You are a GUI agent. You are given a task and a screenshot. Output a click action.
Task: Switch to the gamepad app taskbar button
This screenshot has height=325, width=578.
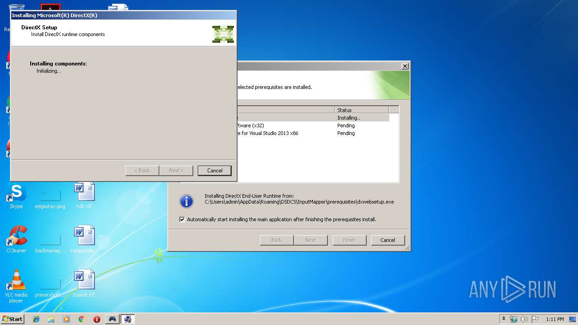pos(112,319)
